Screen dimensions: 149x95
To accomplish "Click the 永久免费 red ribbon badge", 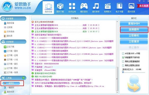I will [x=143, y=6].
